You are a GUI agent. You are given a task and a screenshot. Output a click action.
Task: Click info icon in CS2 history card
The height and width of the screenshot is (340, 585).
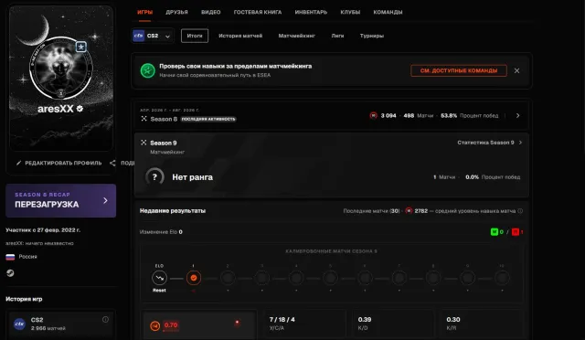pyautogui.click(x=106, y=320)
